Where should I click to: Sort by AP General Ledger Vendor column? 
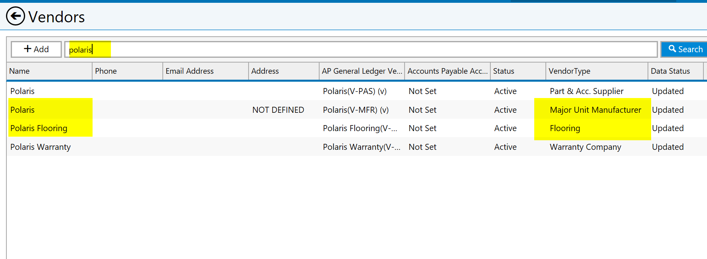coord(362,71)
